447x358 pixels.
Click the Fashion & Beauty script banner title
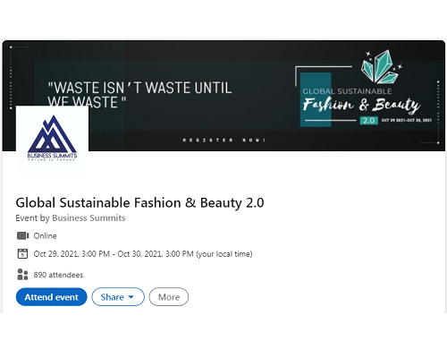click(361, 105)
